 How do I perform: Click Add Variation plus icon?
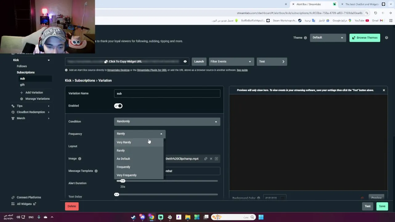pyautogui.click(x=22, y=92)
